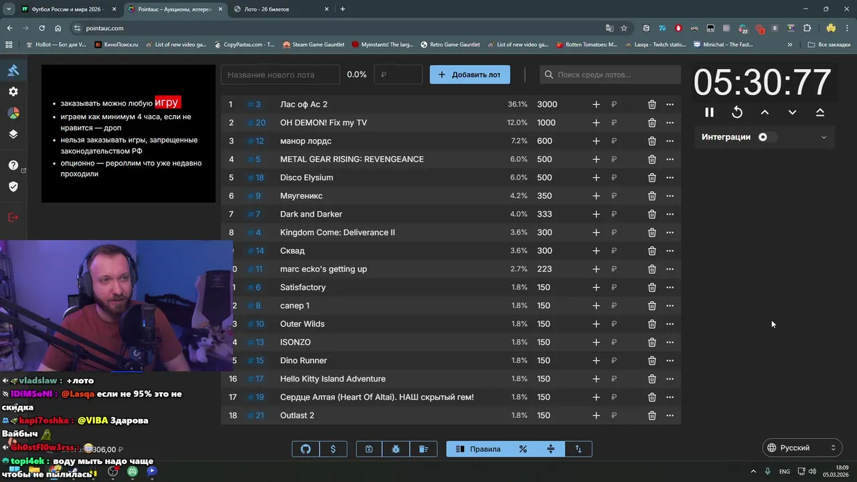
Task: Open more options for "Лас оф Ас 2"
Action: coord(670,104)
